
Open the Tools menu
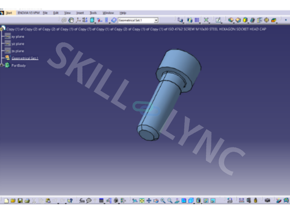click(93, 13)
